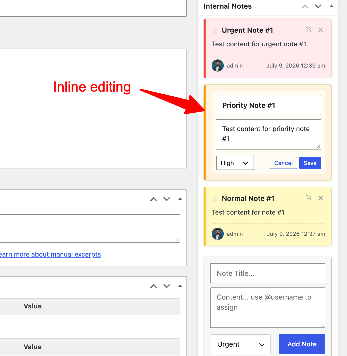Click admin username in Normal Note #1
Image resolution: width=347 pixels, height=356 pixels.
click(235, 234)
